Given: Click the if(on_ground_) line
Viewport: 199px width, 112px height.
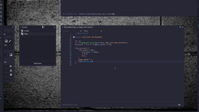Looking at the screenshot, I should (x=82, y=48).
